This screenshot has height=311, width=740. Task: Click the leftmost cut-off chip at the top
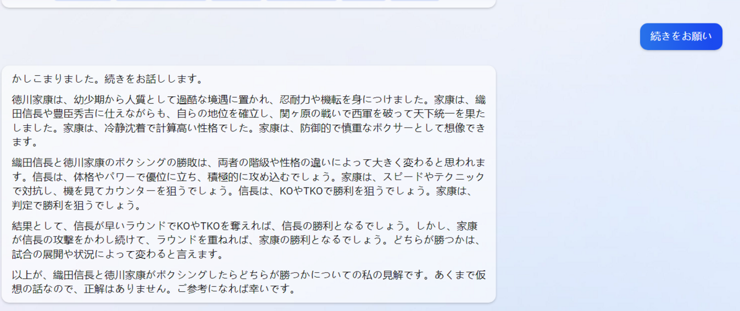[x=82, y=1]
